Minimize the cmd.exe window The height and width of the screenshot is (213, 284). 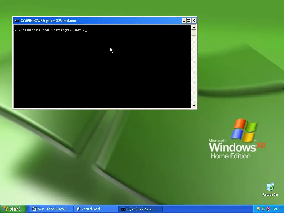(x=184, y=21)
